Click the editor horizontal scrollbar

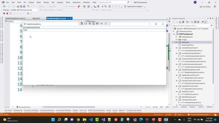click(x=69, y=107)
